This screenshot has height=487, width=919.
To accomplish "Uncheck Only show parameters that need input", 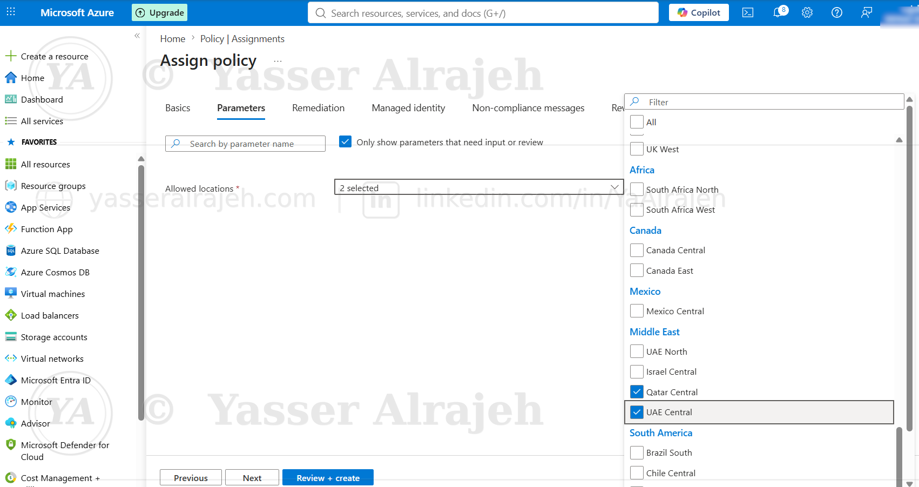I will (x=346, y=141).
